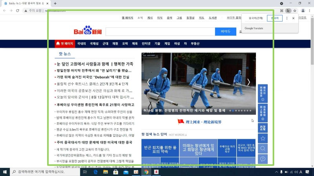Open translate popup options menu
The height and width of the screenshot is (176, 314).
point(287,18)
